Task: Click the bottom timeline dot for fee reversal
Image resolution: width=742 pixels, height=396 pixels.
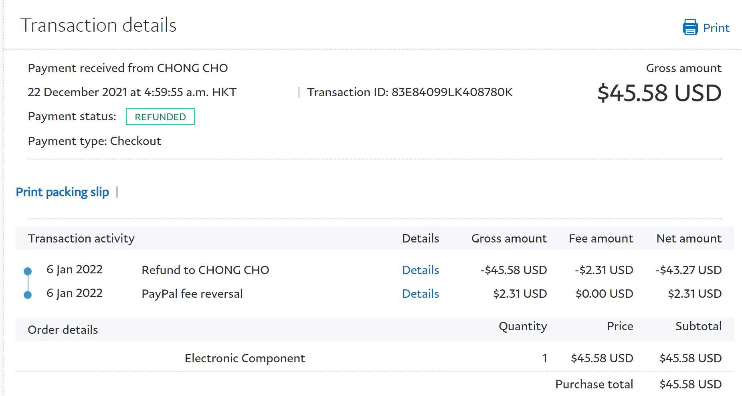Action: [x=28, y=295]
